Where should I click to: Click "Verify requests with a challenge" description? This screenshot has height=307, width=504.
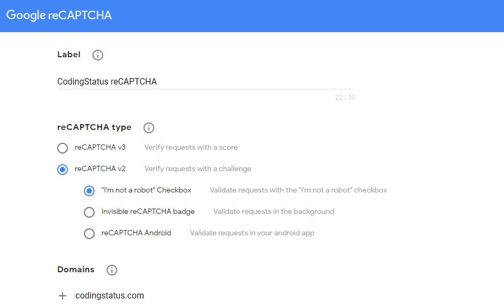tap(197, 168)
